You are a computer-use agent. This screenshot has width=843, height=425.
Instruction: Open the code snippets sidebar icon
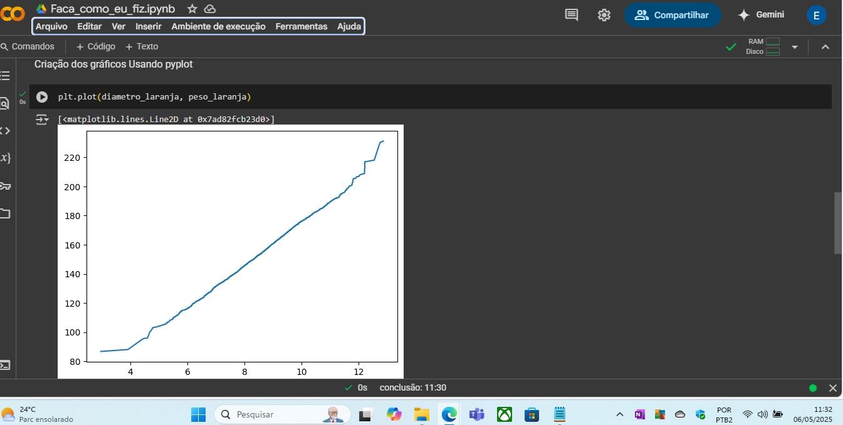coord(5,130)
